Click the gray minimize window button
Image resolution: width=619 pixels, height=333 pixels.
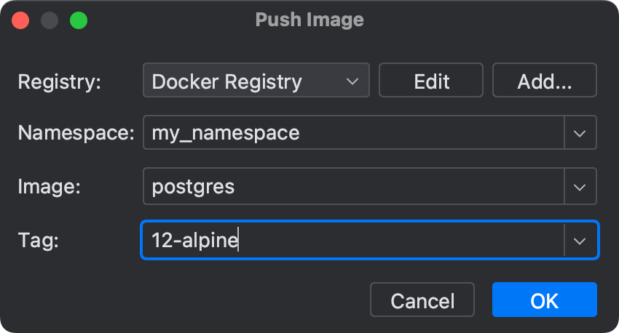50,20
